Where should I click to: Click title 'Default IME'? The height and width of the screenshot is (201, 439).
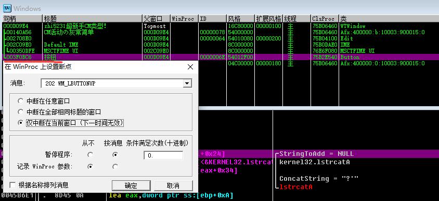coord(61,45)
